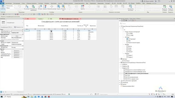175x98 pixels.
Task: Select Восток elevation in Project Browser
Action: pos(130,46)
